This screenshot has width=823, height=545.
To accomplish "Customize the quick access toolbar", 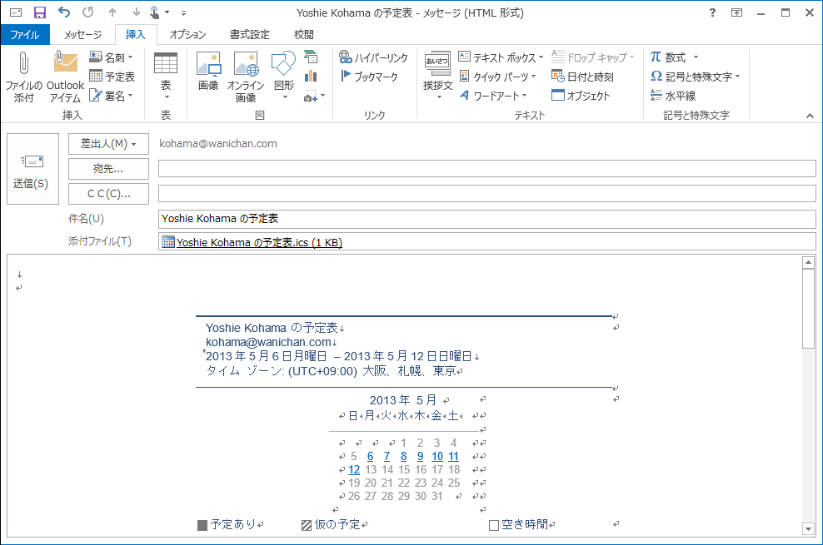I will [x=183, y=12].
